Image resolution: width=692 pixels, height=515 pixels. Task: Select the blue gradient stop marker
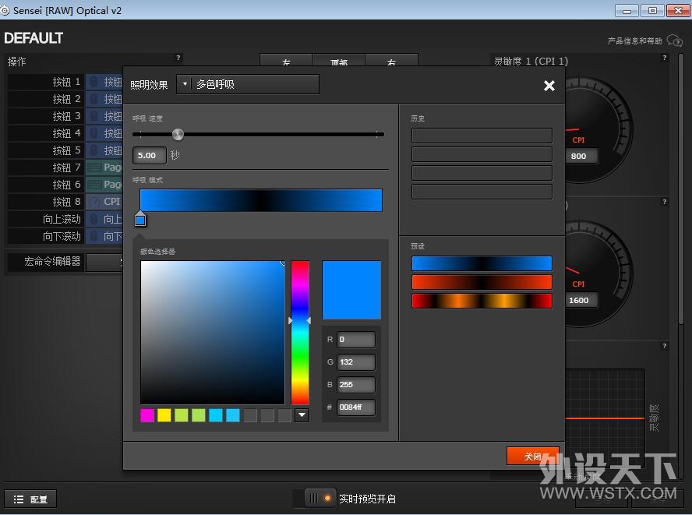[140, 220]
